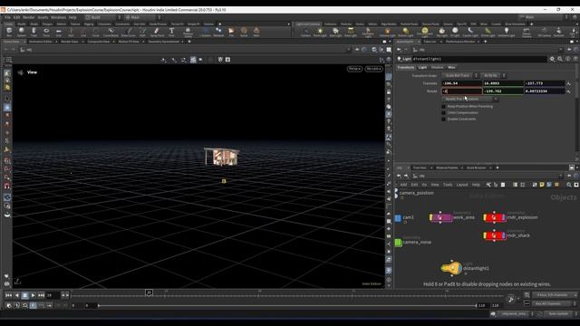580x326 pixels.
Task: Open the Auto Update mode dropdown
Action: point(560,314)
